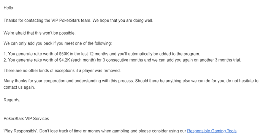
Task: Click the '$4.2K' amount in the text
Action: coord(65,60)
